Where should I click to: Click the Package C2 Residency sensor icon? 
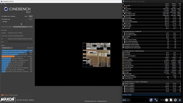point(123,84)
